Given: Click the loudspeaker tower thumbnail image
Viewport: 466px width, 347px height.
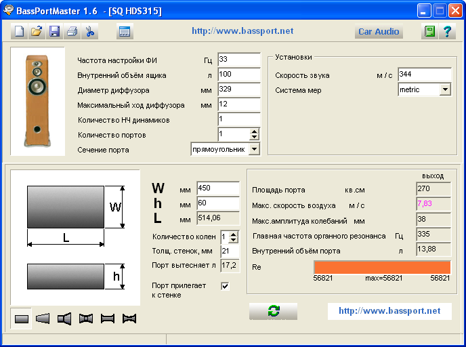Looking at the screenshot, I should click(38, 101).
